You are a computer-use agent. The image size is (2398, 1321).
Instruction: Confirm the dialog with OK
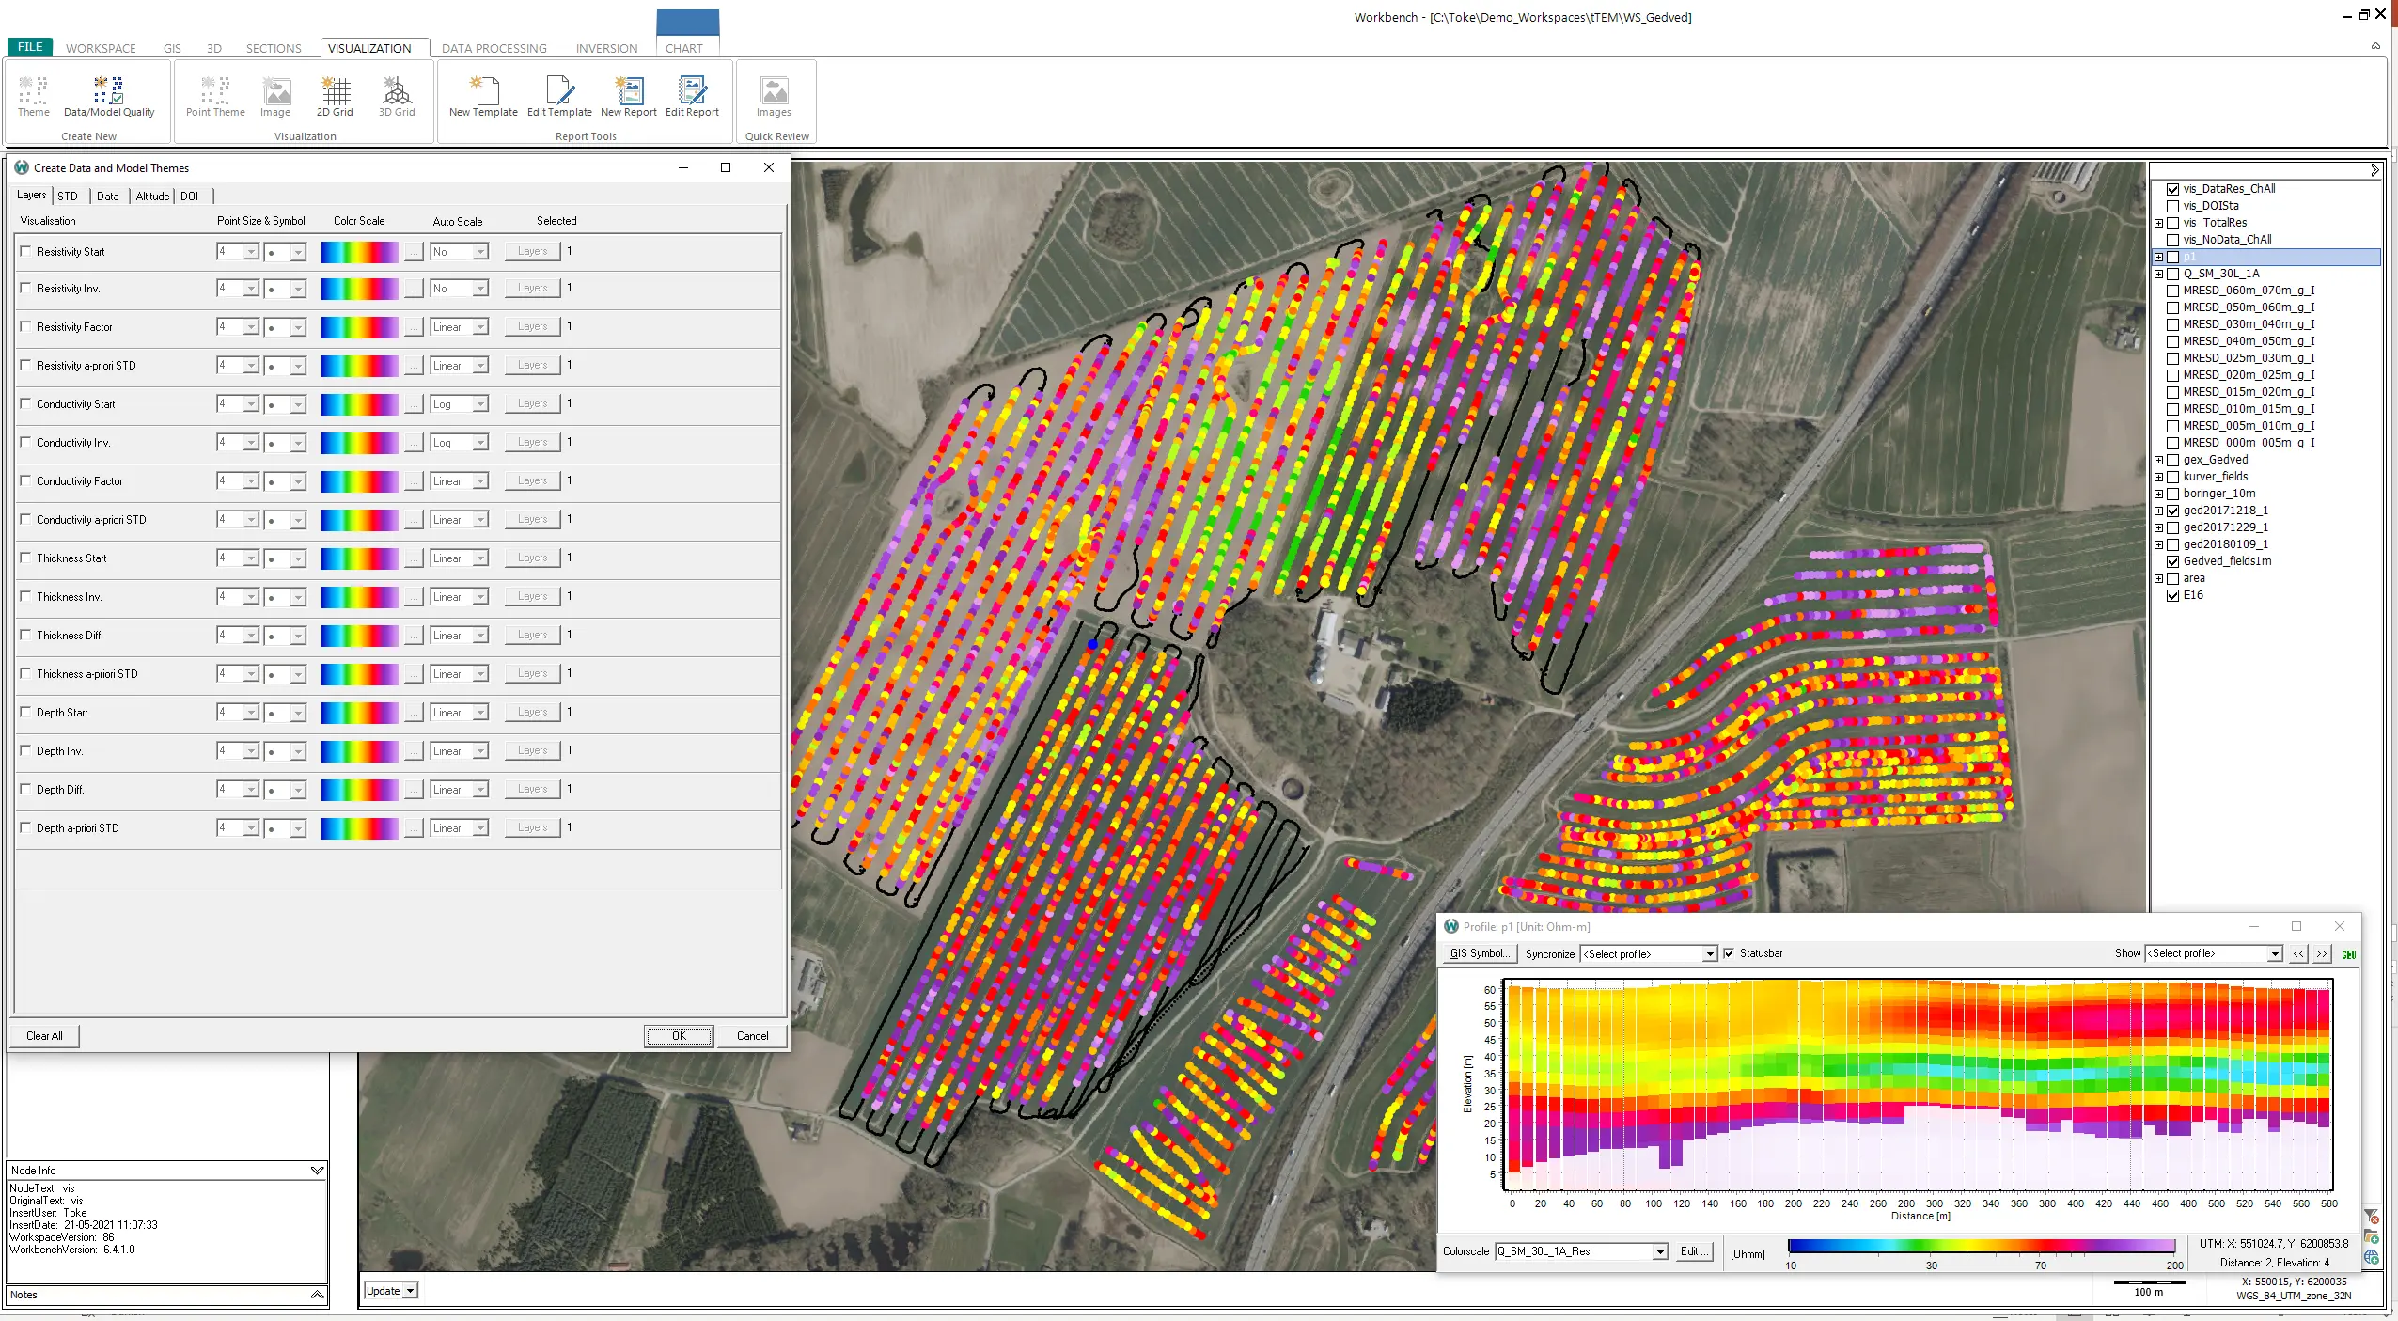coord(679,1036)
